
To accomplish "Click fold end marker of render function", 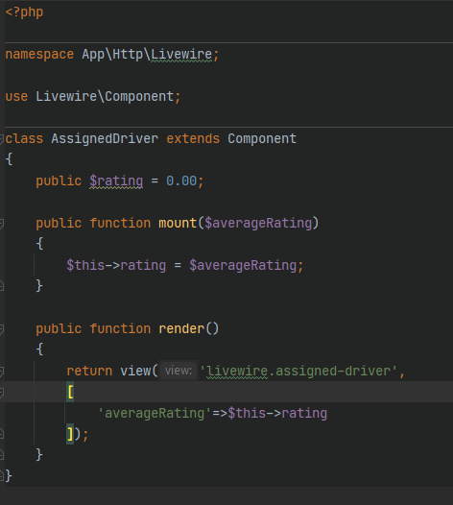I will pyautogui.click(x=1, y=455).
